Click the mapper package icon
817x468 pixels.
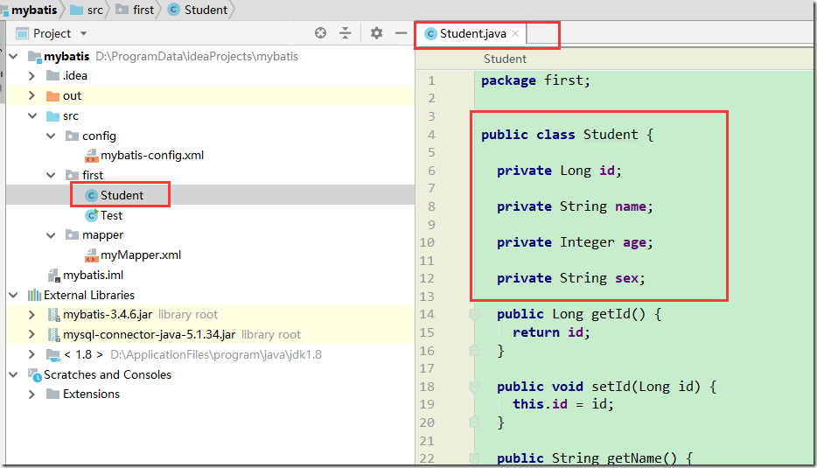tap(72, 234)
